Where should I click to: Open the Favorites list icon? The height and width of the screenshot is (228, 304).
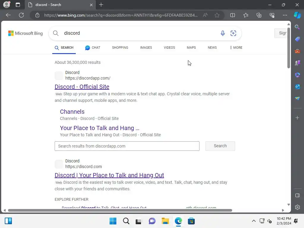coord(246,15)
